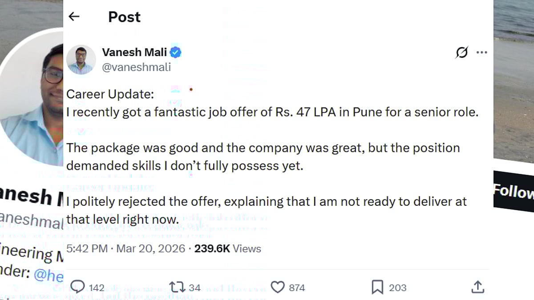Share the post using upload arrow icon
The height and width of the screenshot is (300, 534).
477,287
